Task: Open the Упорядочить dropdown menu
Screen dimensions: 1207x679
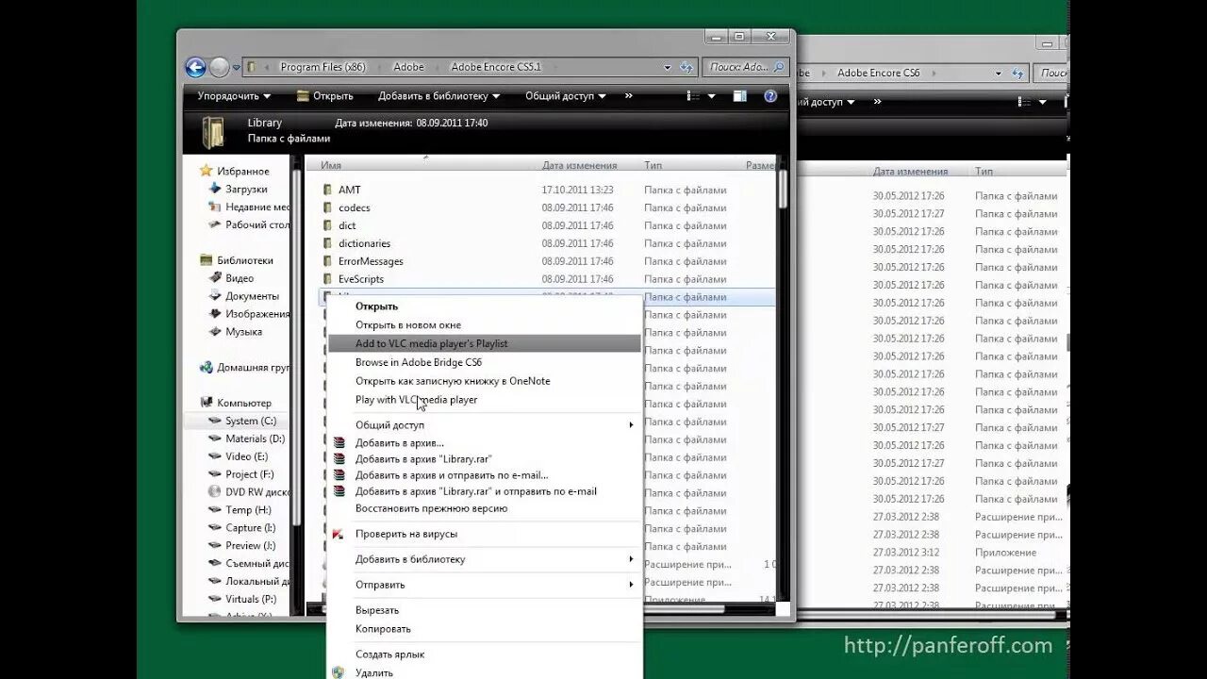Action: pos(234,96)
